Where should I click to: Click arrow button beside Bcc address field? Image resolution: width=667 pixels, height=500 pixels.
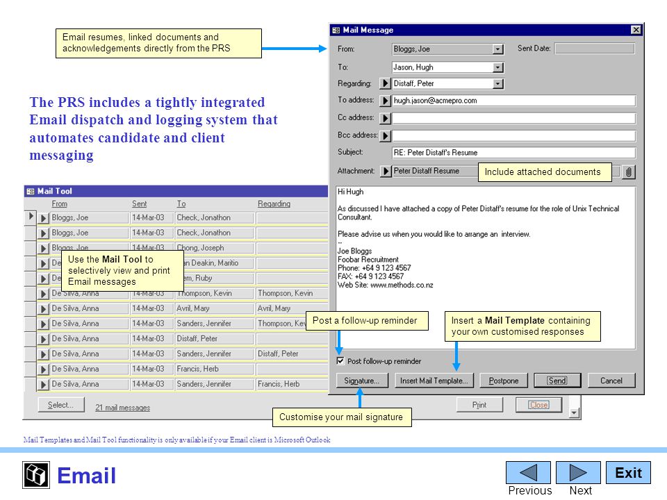coord(385,136)
